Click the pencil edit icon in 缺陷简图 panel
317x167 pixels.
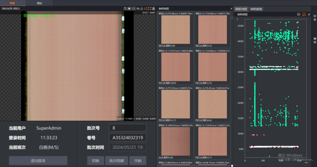(x=231, y=8)
